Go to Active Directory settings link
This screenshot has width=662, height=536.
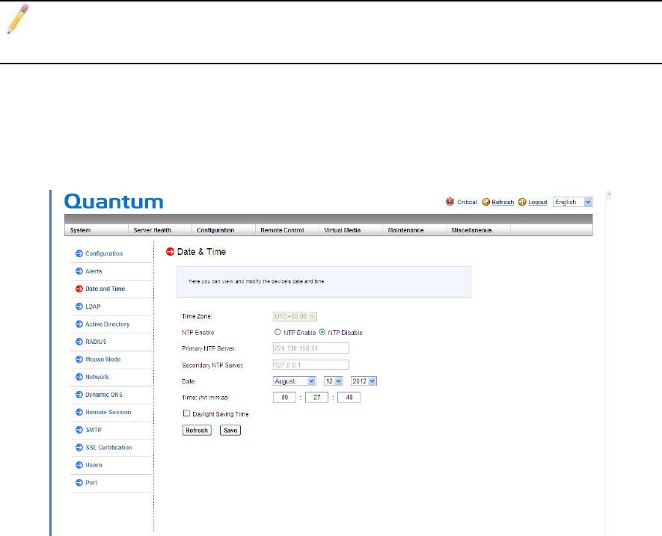coord(107,324)
